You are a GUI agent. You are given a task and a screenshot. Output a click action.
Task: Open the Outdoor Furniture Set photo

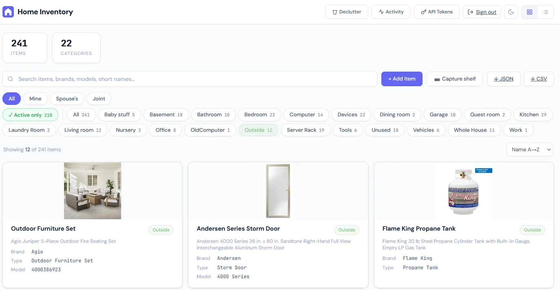click(93, 191)
